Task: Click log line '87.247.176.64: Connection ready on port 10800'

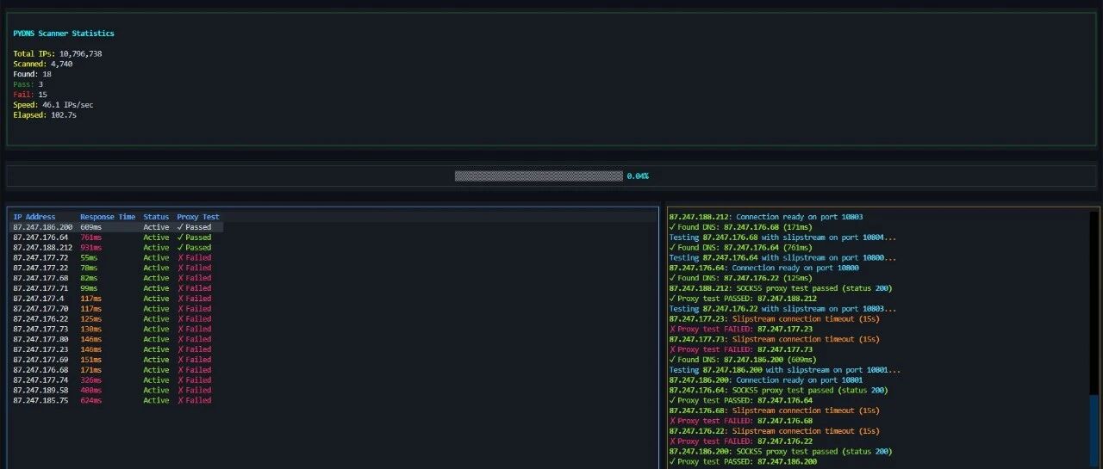Action: pyautogui.click(x=763, y=268)
